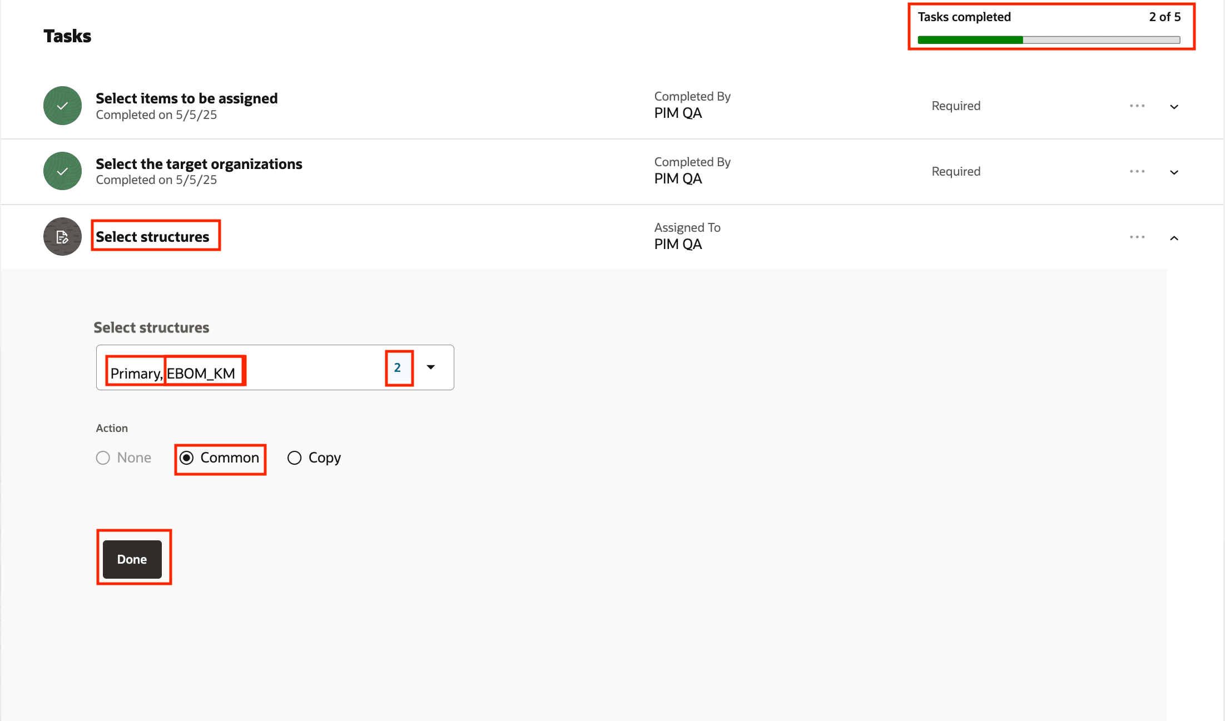
Task: Collapse the Select structures task
Action: pyautogui.click(x=1174, y=238)
